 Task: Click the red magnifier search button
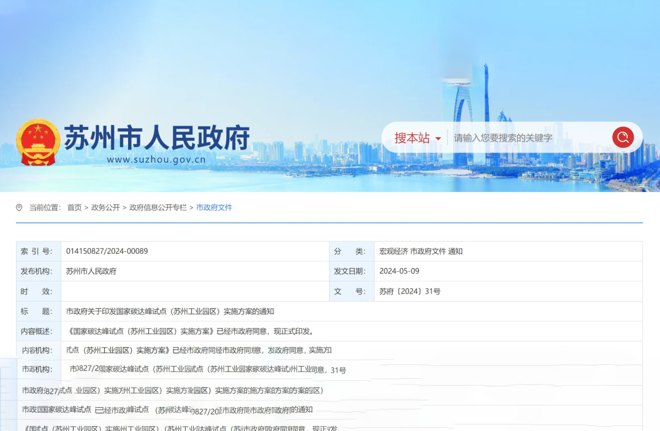click(623, 137)
